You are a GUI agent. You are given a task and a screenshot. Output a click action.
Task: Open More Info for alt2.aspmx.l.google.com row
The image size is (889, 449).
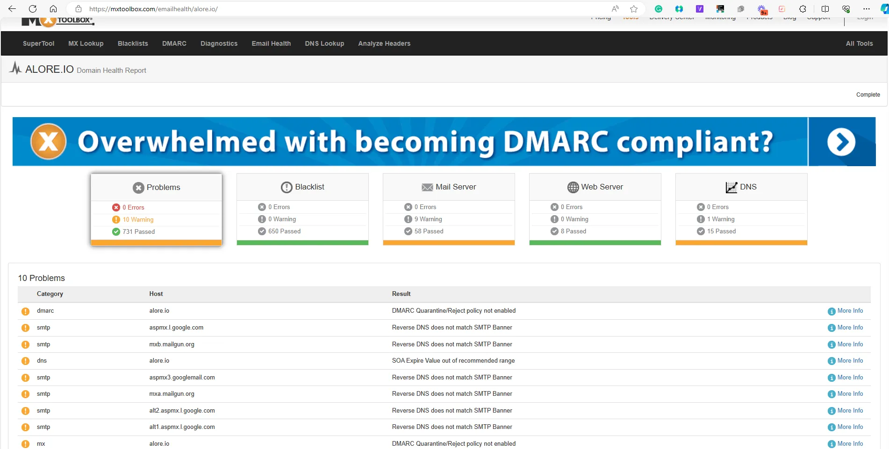click(x=846, y=411)
